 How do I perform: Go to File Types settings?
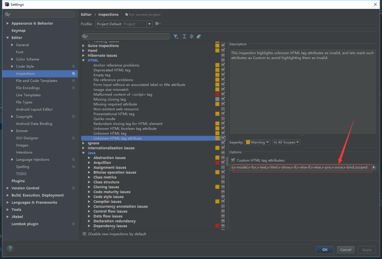24,102
